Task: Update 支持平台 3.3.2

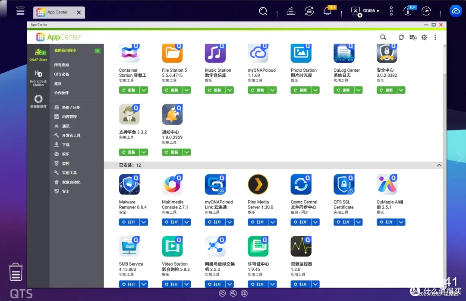Action: click(129, 152)
